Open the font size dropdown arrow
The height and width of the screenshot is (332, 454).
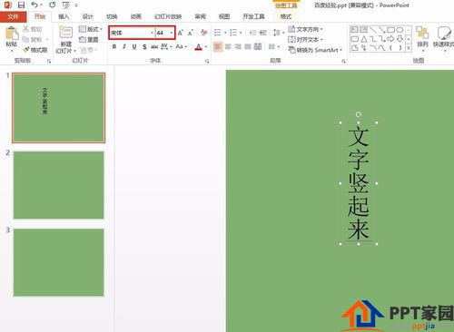pyautogui.click(x=172, y=33)
